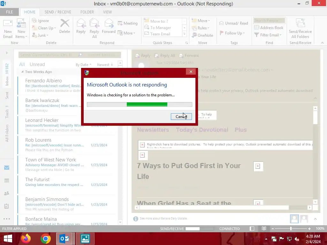This screenshot has width=327, height=245.
Task: Click the Today's Devotional link
Action: click(x=202, y=130)
